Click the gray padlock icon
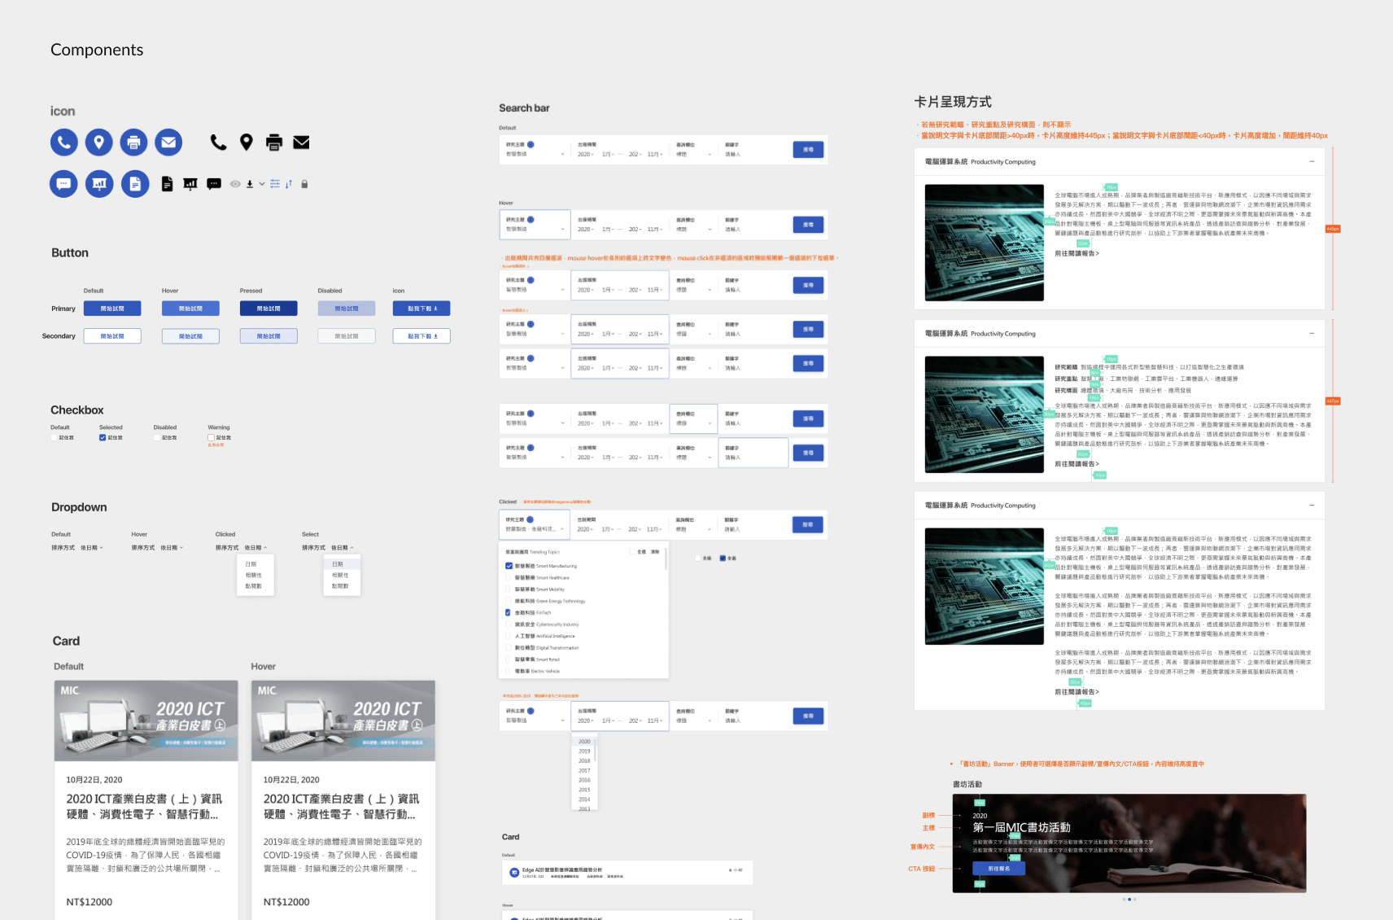The width and height of the screenshot is (1393, 920). click(x=304, y=184)
